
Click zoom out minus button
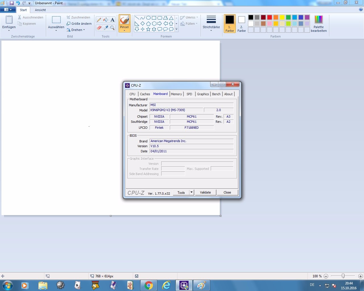click(326, 276)
